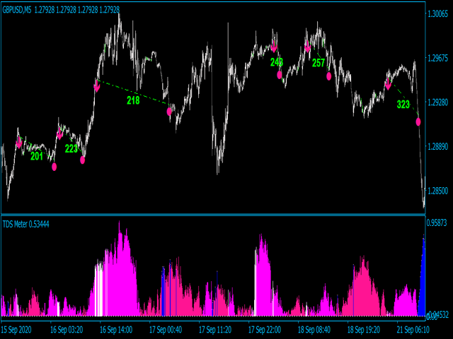Click the 0.95873 indicator scale value
This screenshot has width=453, height=339.
pos(437,223)
